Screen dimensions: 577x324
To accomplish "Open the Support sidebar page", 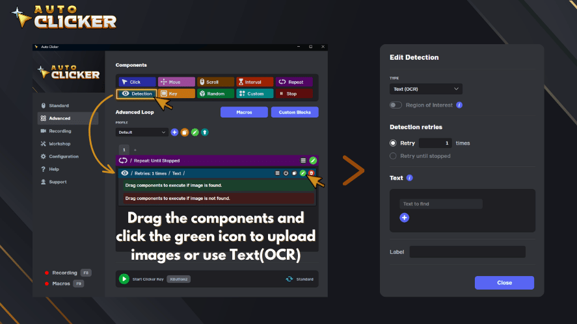I will click(68, 182).
